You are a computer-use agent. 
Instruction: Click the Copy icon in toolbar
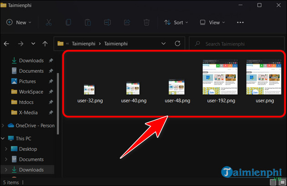click(68, 22)
